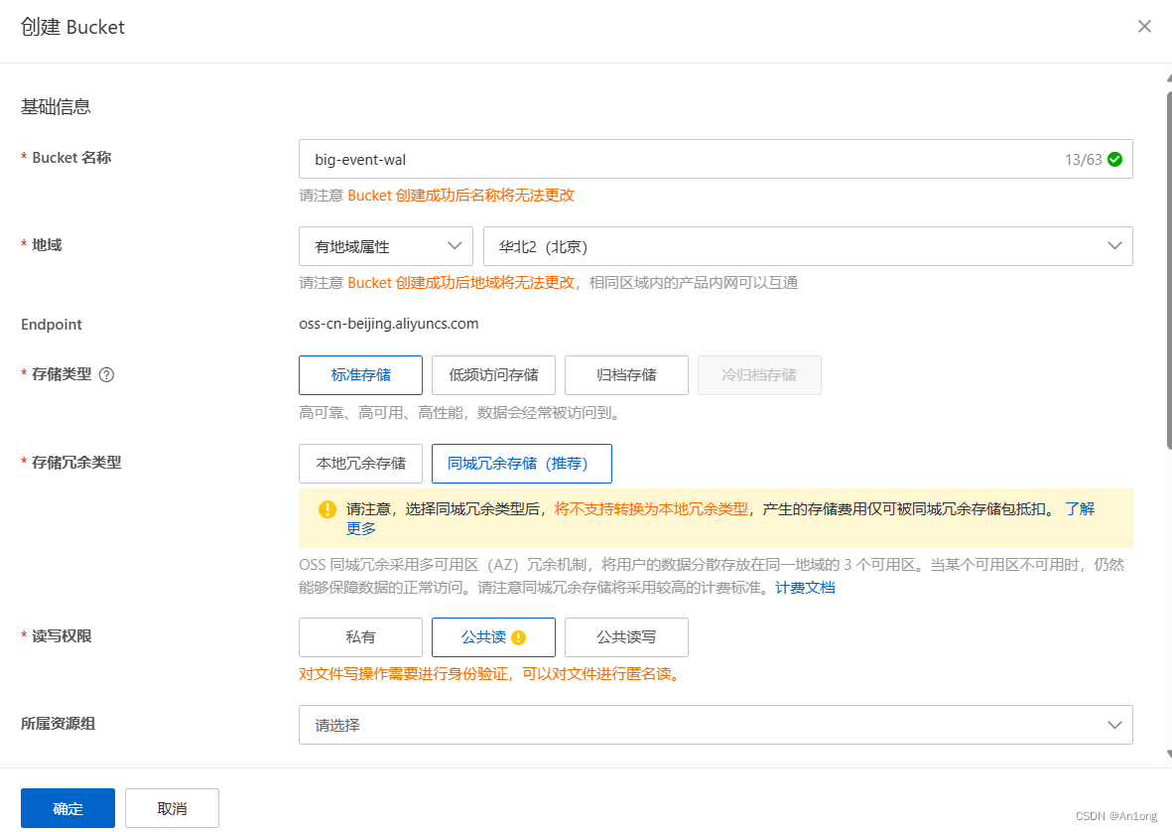Image resolution: width=1172 pixels, height=832 pixels.
Task: Click the 13/63 character counter
Action: (1083, 159)
